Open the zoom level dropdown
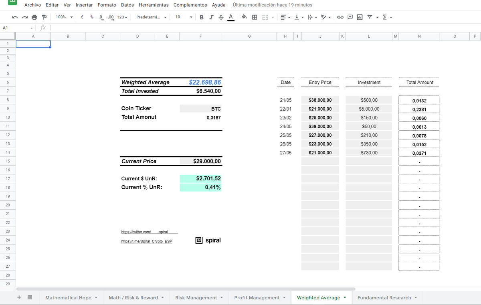The image size is (481, 305). click(64, 17)
